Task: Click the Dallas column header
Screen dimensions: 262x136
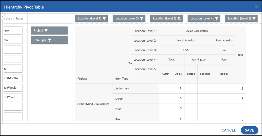Action: click(x=178, y=74)
